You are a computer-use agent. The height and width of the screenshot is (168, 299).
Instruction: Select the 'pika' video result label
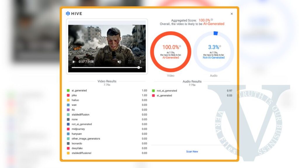(74, 95)
